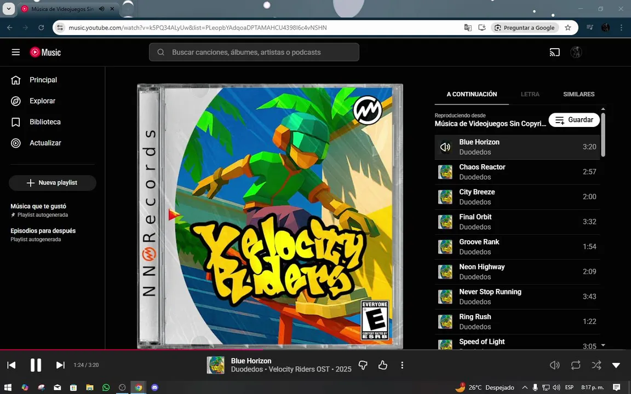This screenshot has height=394, width=631.
Task: Pause the current song
Action: click(x=36, y=365)
